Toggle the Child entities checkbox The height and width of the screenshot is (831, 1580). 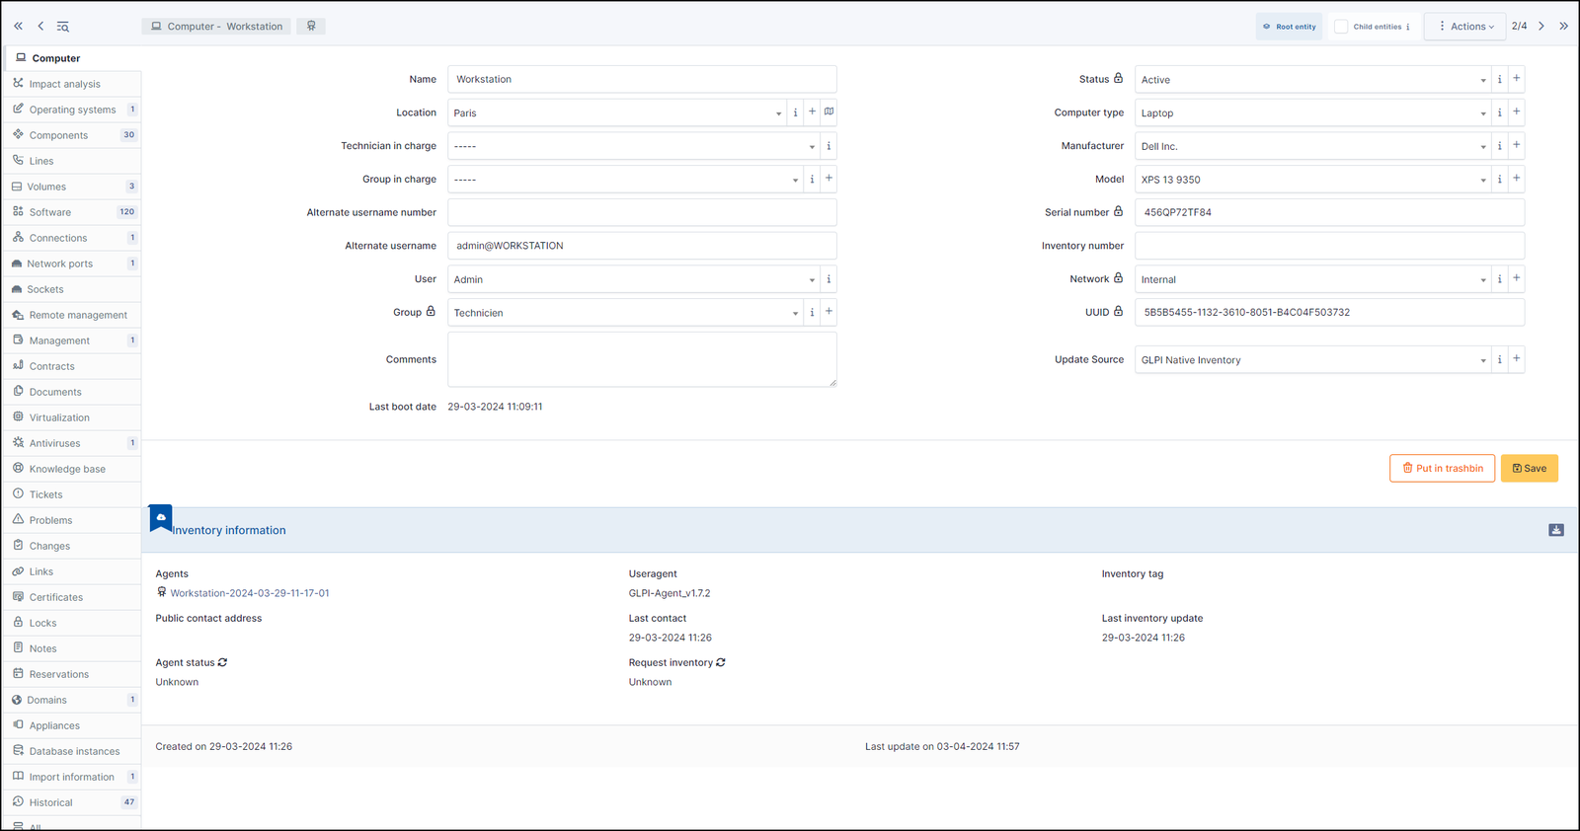tap(1341, 27)
